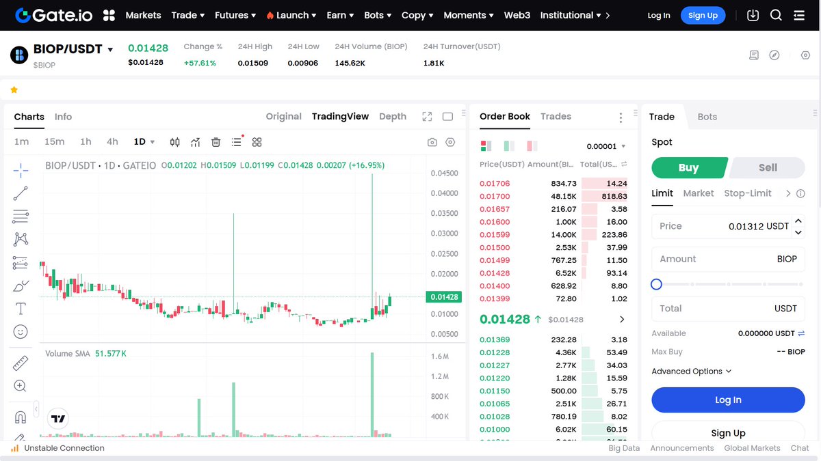
Task: Open the search magnifier in the header
Action: coord(776,15)
